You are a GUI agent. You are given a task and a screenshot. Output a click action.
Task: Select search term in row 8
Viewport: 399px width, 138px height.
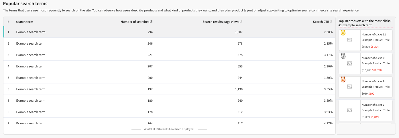click(x=31, y=112)
